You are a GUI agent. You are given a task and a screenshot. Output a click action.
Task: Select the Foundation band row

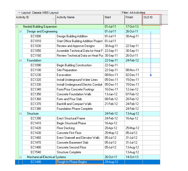point(90,60)
